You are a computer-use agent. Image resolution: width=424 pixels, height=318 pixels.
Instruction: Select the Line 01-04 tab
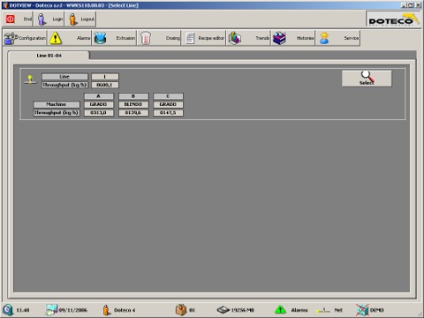click(x=49, y=56)
